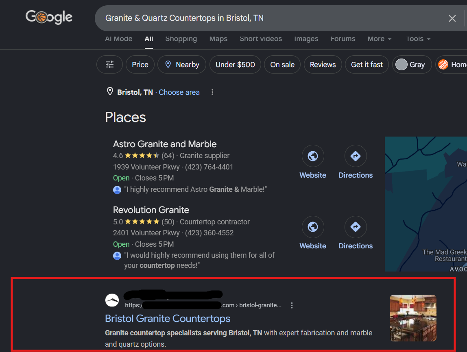Apply the Under $500 filter chip
This screenshot has height=352, width=467.
click(235, 65)
